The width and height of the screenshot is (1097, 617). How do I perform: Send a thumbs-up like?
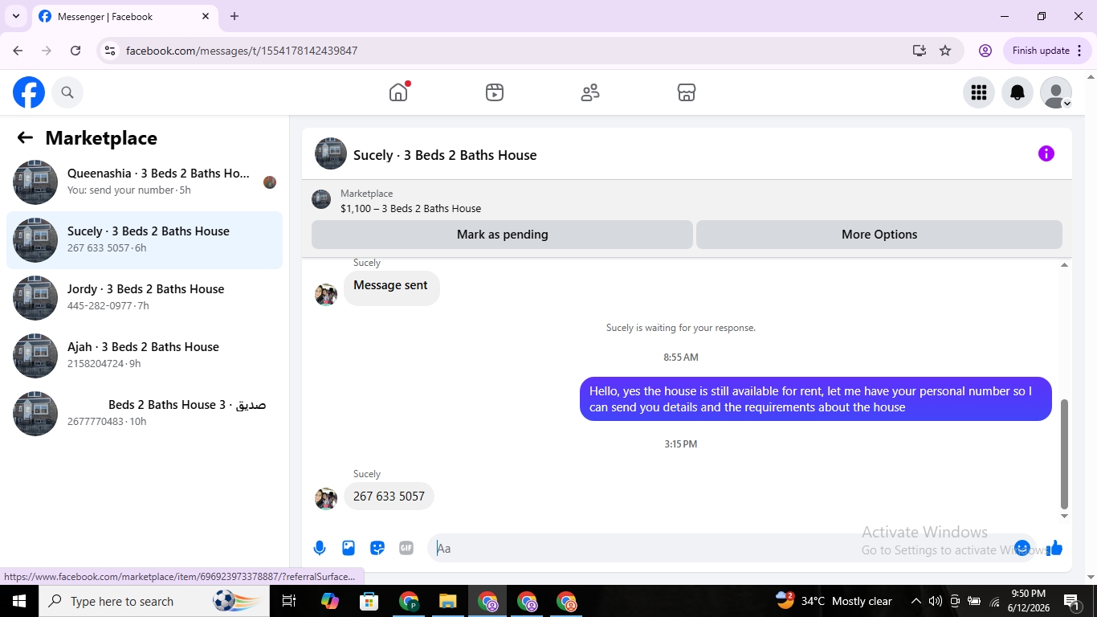pos(1054,548)
